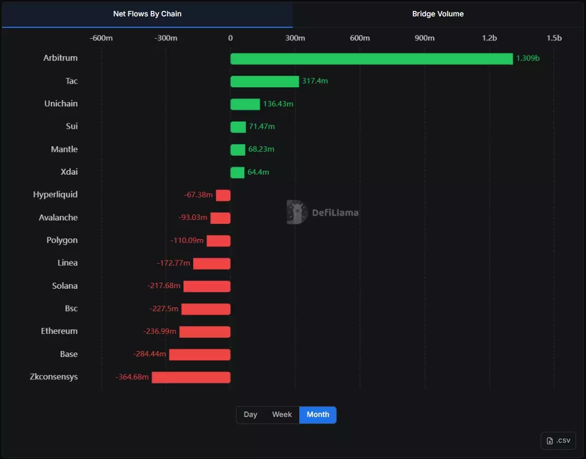Select the Day time range
This screenshot has width=586, height=459.
pyautogui.click(x=250, y=415)
